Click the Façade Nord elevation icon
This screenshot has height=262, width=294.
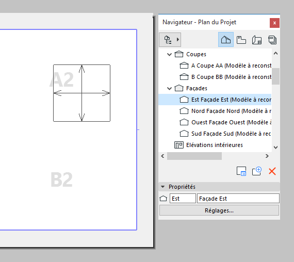tap(184, 111)
